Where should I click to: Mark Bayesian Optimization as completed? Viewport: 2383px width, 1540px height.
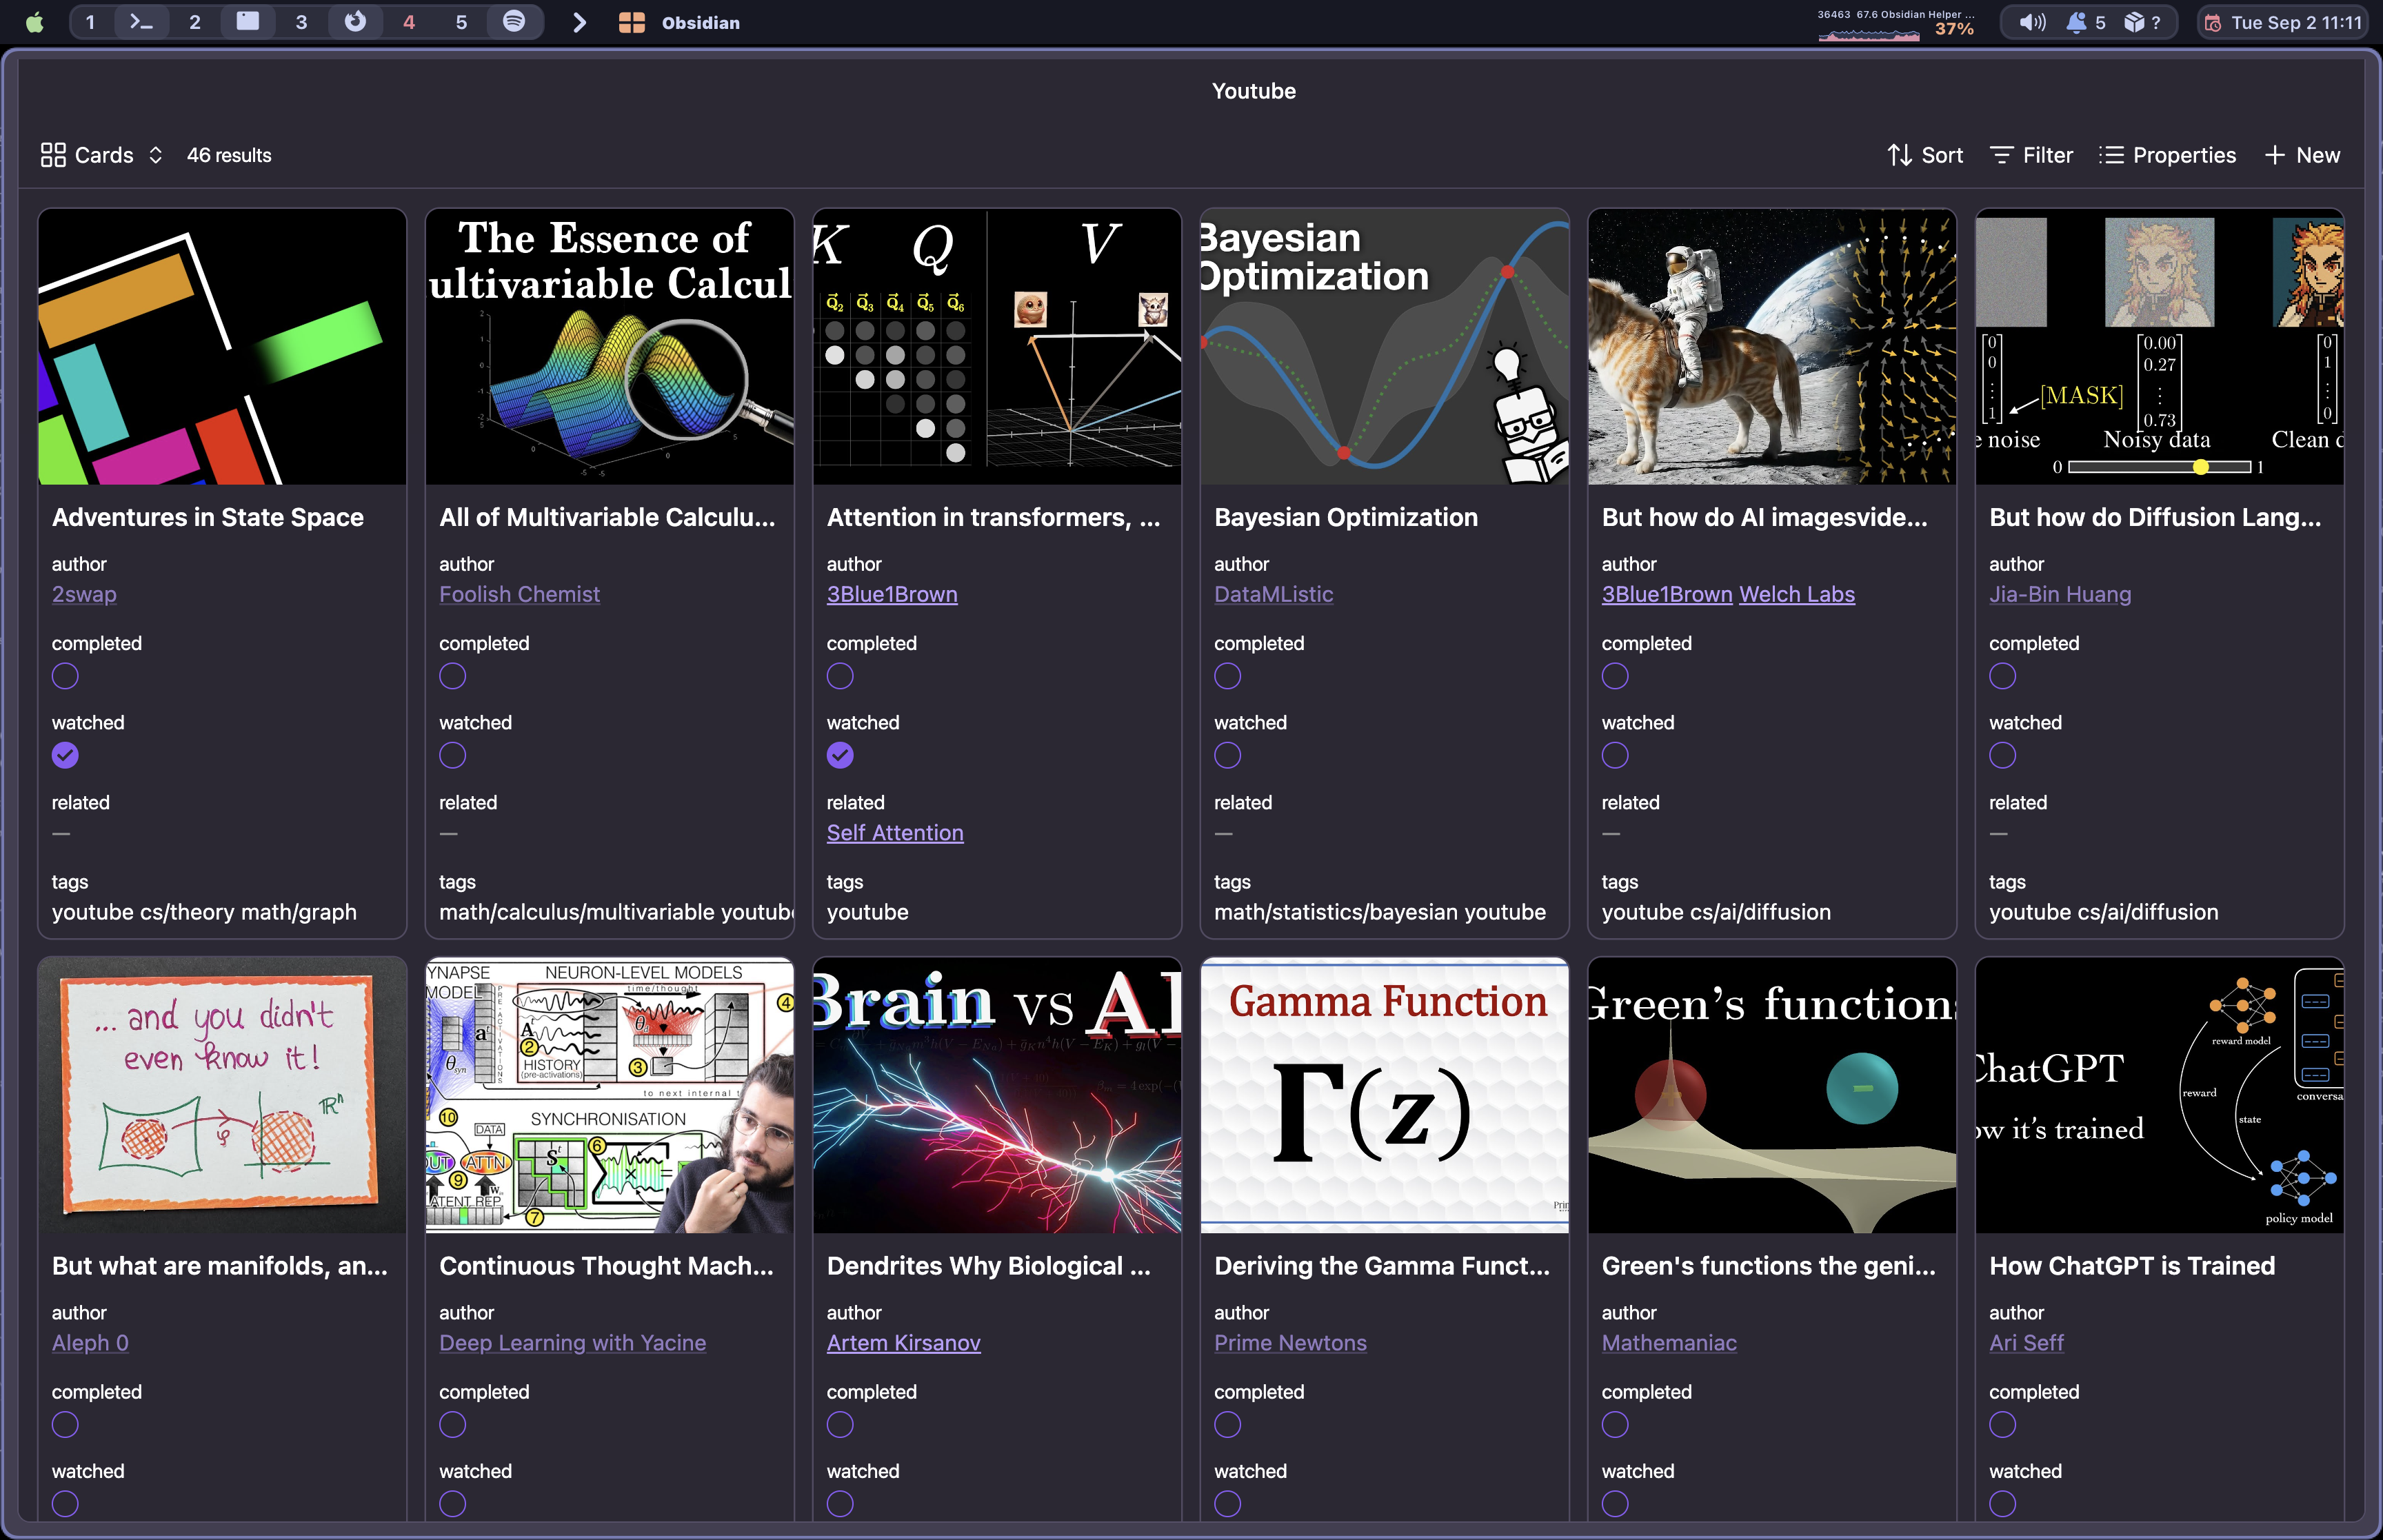[1227, 677]
